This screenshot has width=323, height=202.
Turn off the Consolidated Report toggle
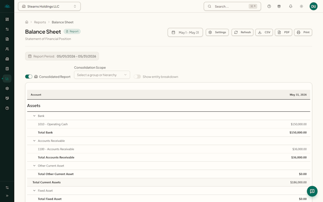(29, 77)
